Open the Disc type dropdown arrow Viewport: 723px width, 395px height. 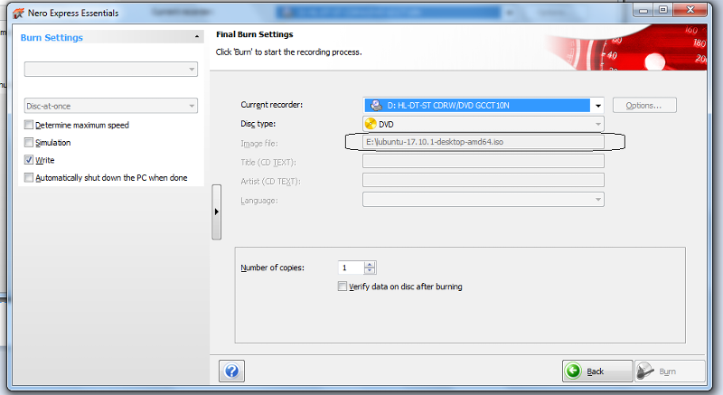[598, 124]
